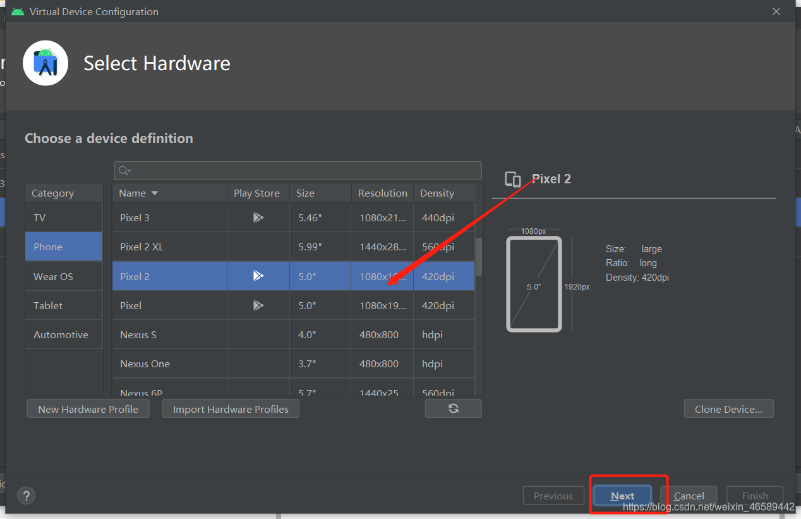Click Play Store icon in Pixel 3 row

coord(258,217)
